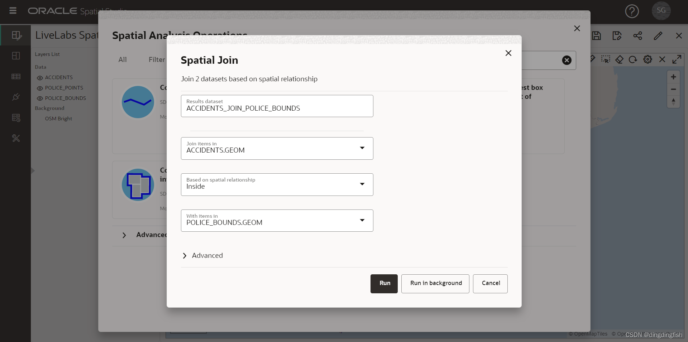Click the Save project icon
The image size is (688, 342).
point(596,36)
